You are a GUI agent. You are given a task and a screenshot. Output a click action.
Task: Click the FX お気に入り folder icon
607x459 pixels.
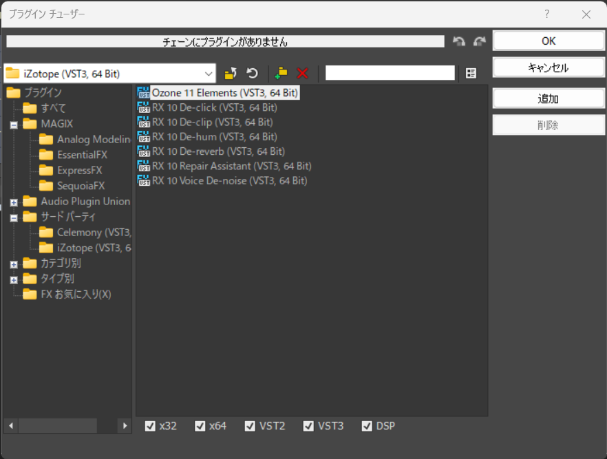click(30, 294)
